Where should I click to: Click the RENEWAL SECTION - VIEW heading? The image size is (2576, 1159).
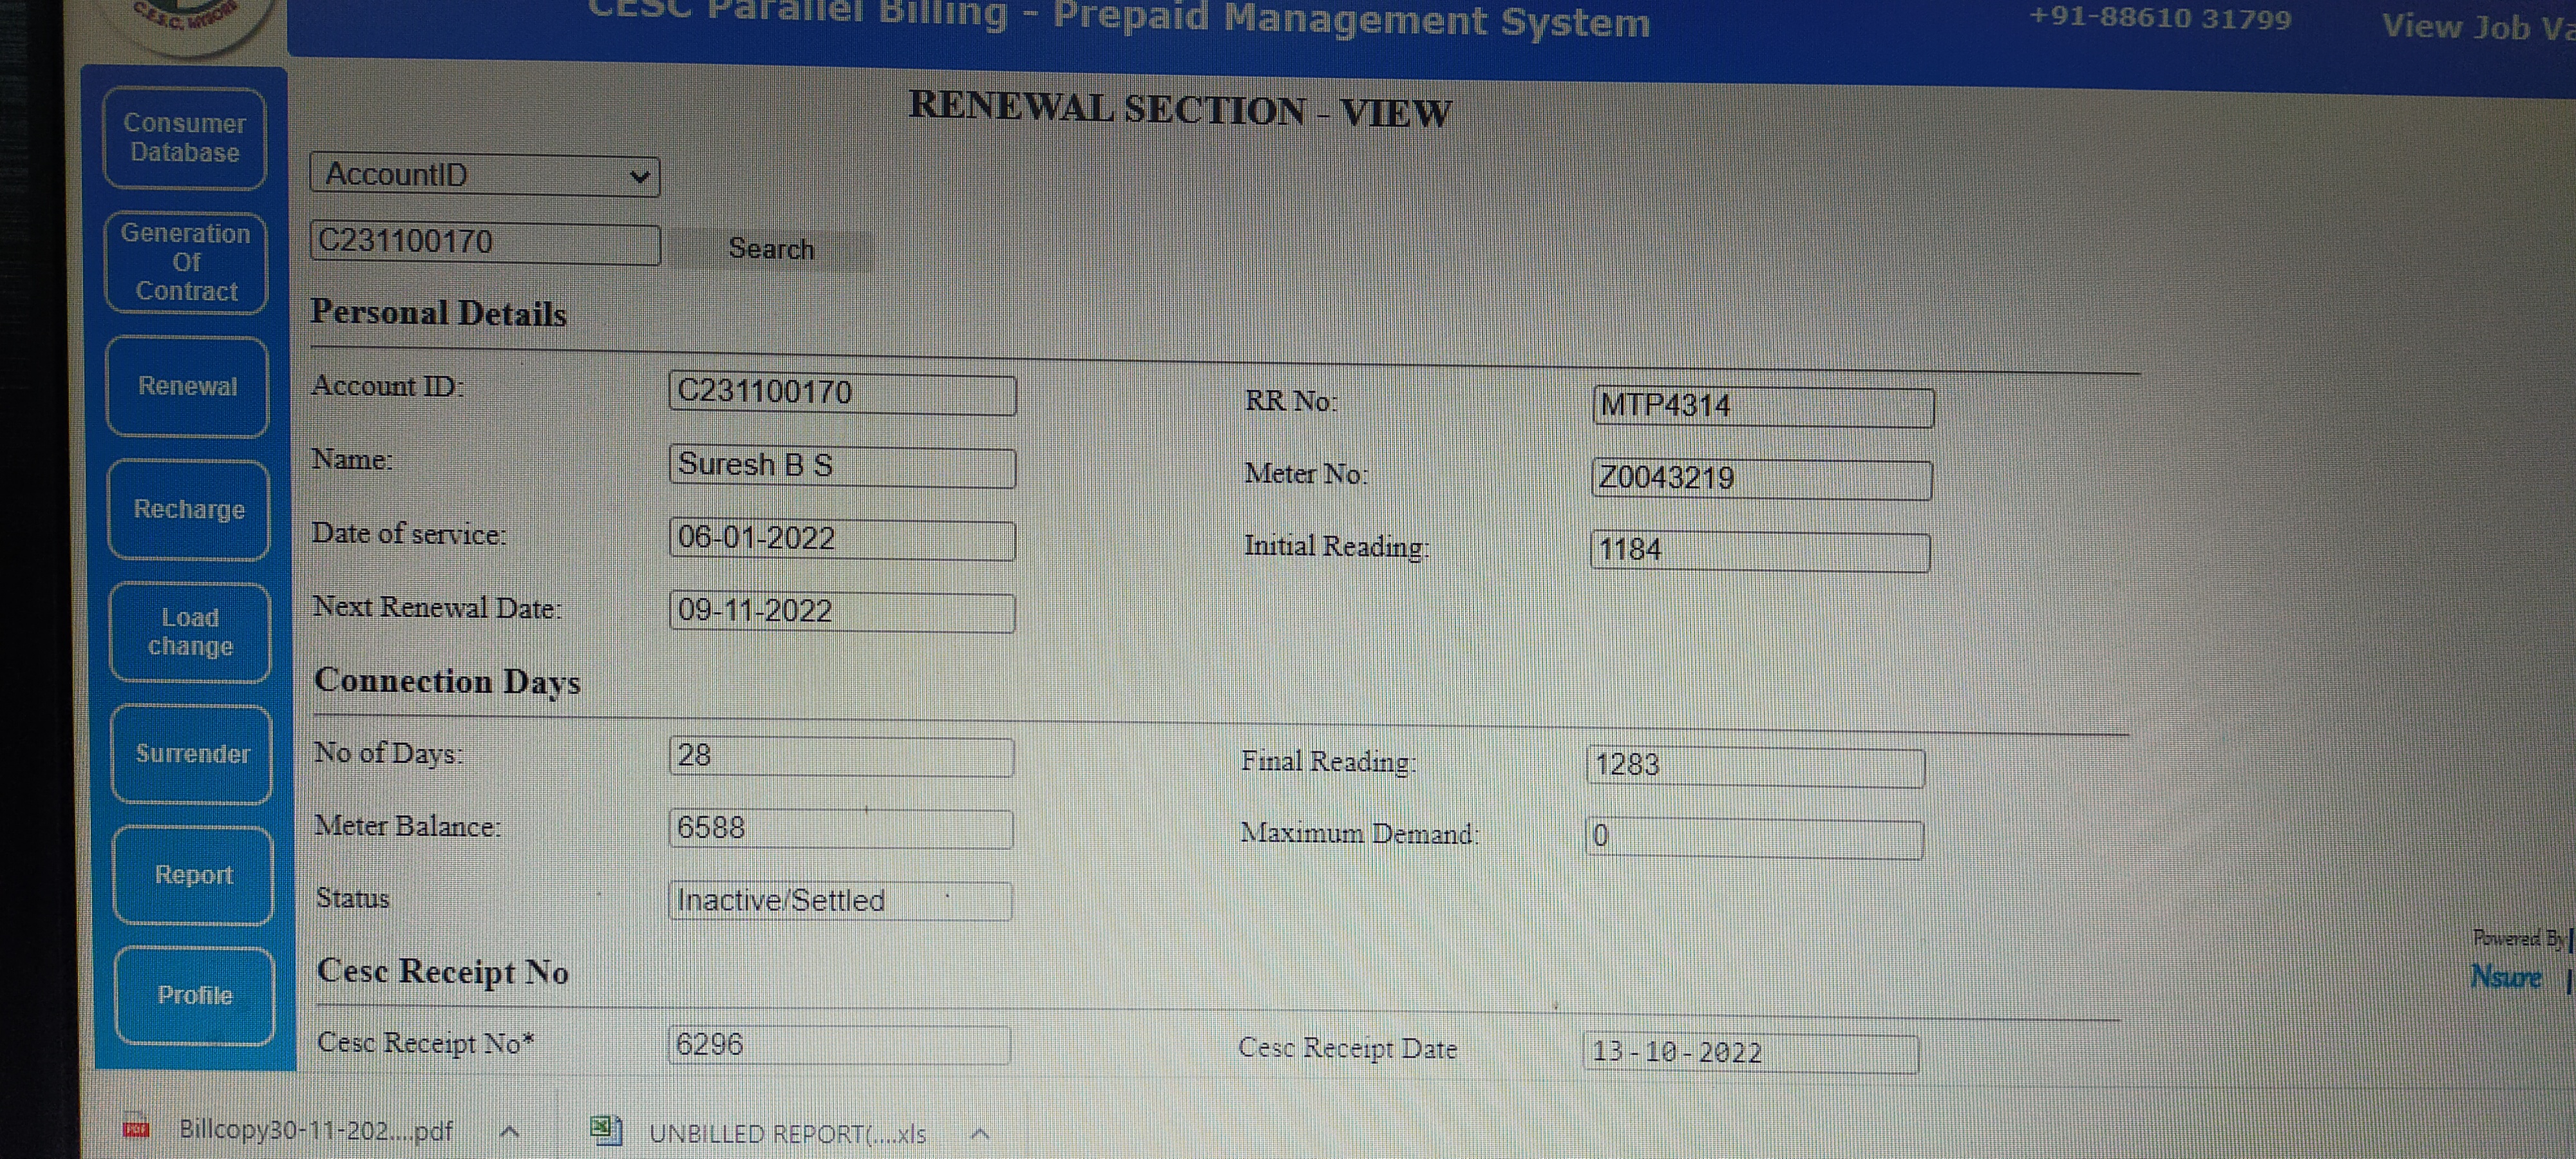1179,110
